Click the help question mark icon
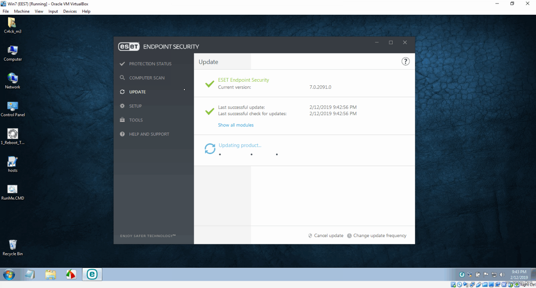 [405, 62]
